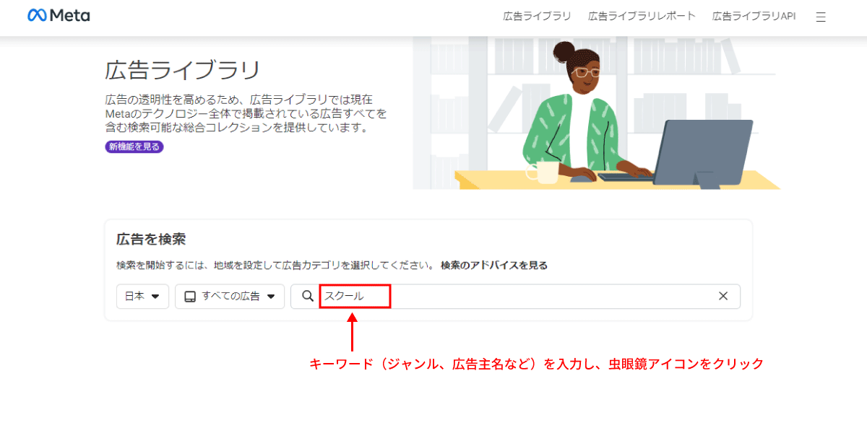Click the arrow next to すべての広告
Screen dimensions: 867x433
pyautogui.click(x=271, y=297)
